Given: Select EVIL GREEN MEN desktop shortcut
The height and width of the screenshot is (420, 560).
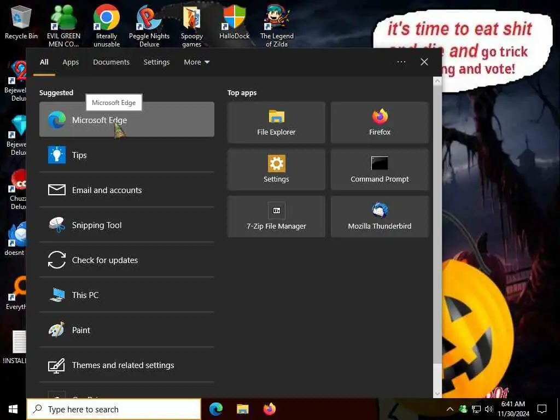Looking at the screenshot, I should pos(64,26).
